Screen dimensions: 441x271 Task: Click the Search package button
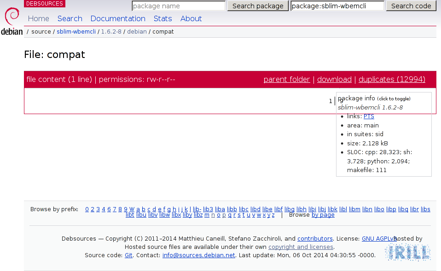pyautogui.click(x=258, y=6)
